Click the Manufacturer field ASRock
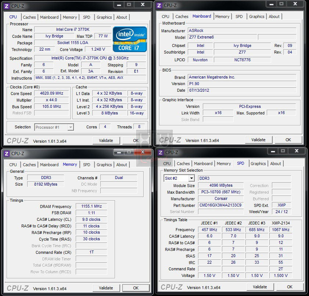The width and height of the screenshot is (309, 296). [242, 31]
